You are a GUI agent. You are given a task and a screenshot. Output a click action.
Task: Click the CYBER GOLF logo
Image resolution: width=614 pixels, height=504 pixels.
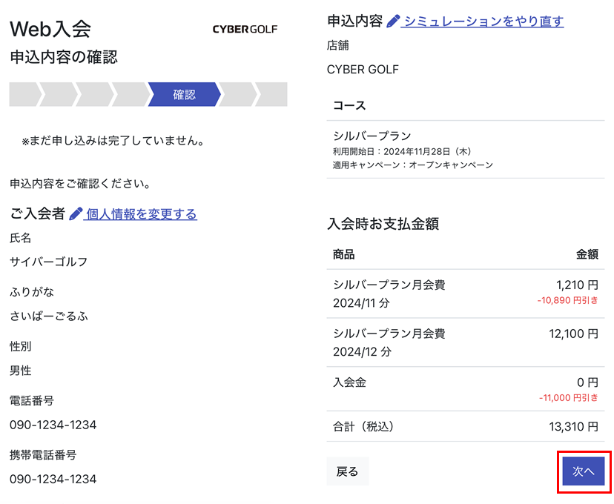tap(245, 30)
